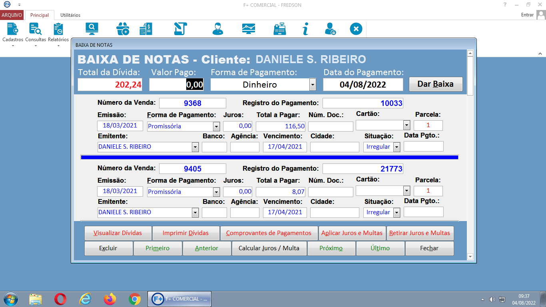Launch Internet Explorer from the taskbar
Image resolution: width=546 pixels, height=307 pixels.
click(85, 299)
